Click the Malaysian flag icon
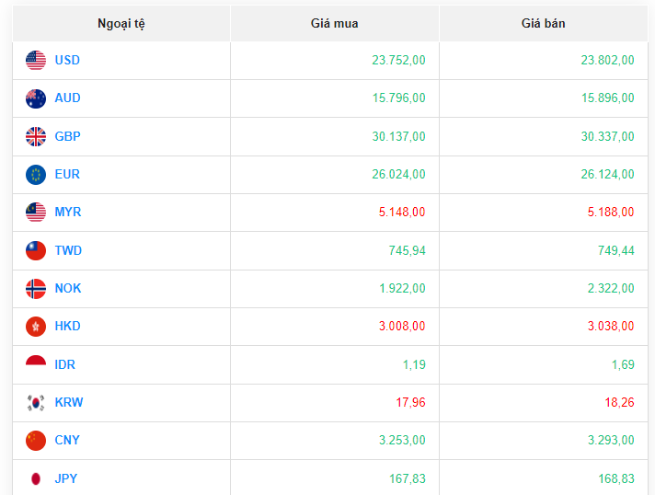The image size is (655, 495). [36, 213]
